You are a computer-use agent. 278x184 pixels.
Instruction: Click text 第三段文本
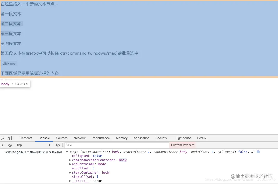click(x=11, y=33)
